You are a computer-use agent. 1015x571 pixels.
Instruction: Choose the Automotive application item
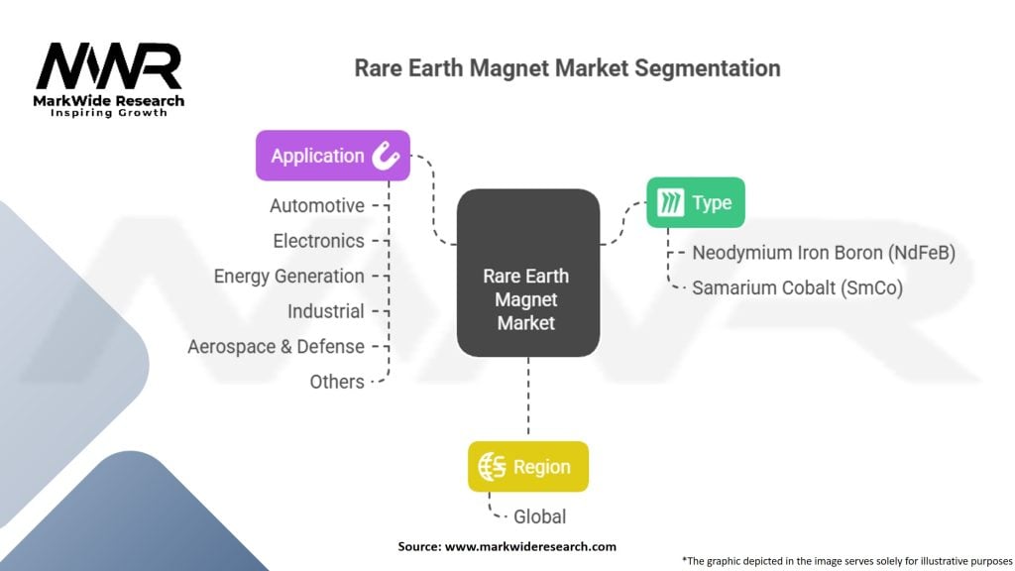317,206
